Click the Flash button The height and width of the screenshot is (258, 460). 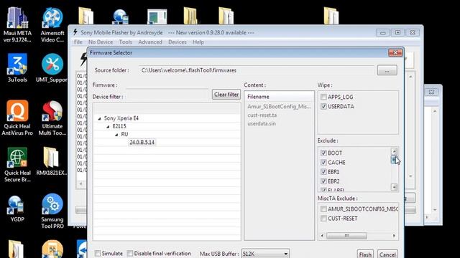(x=365, y=254)
